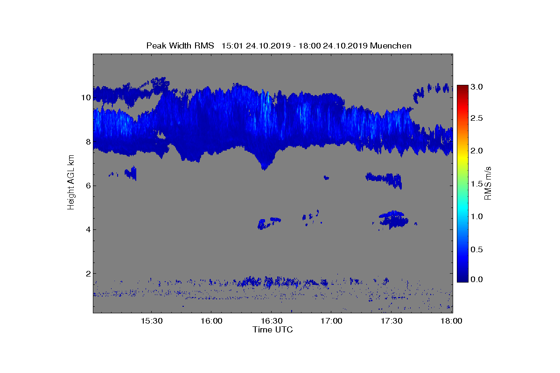Screen dimensions: 560x373
Task: Click the height tick label 10
Action: click(x=86, y=97)
